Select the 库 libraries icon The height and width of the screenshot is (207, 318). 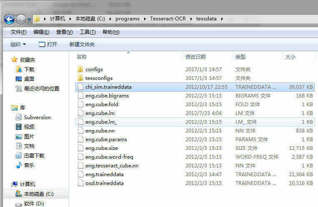[15, 107]
